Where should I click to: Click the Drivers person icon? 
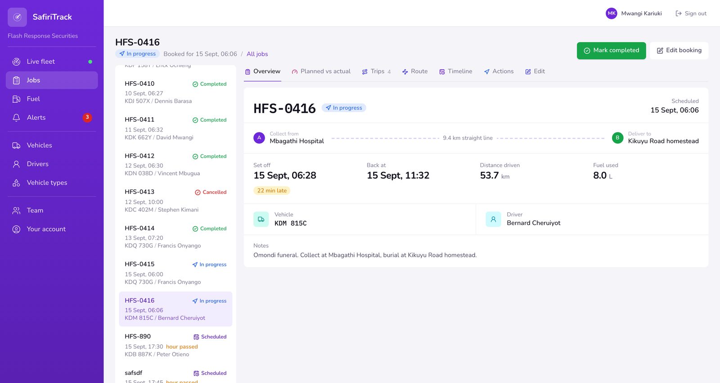tap(16, 164)
